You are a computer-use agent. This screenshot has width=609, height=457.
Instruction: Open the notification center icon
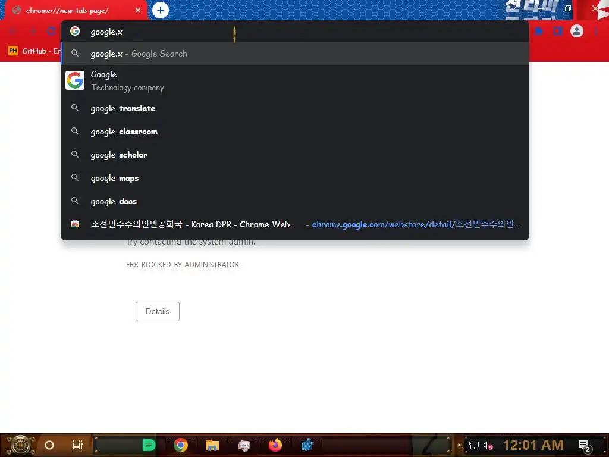pyautogui.click(x=585, y=446)
